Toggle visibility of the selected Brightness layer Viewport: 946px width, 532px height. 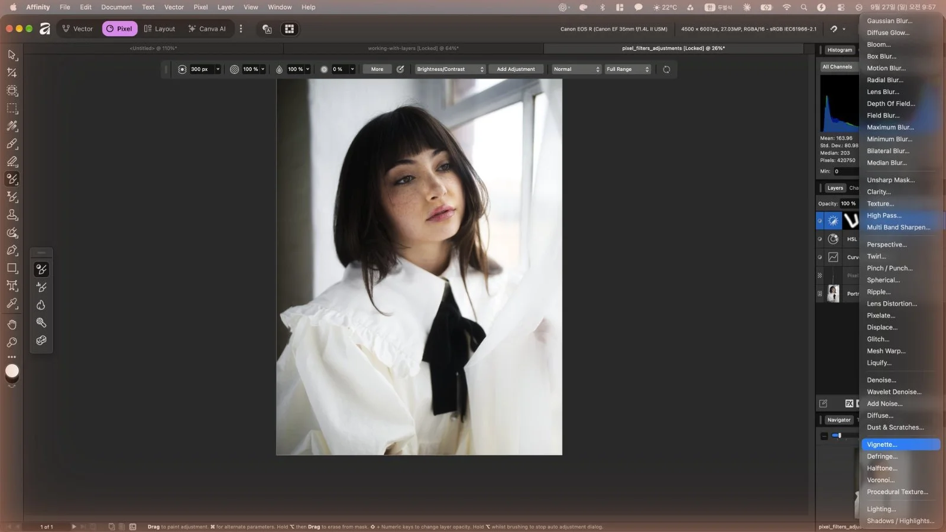[819, 221]
